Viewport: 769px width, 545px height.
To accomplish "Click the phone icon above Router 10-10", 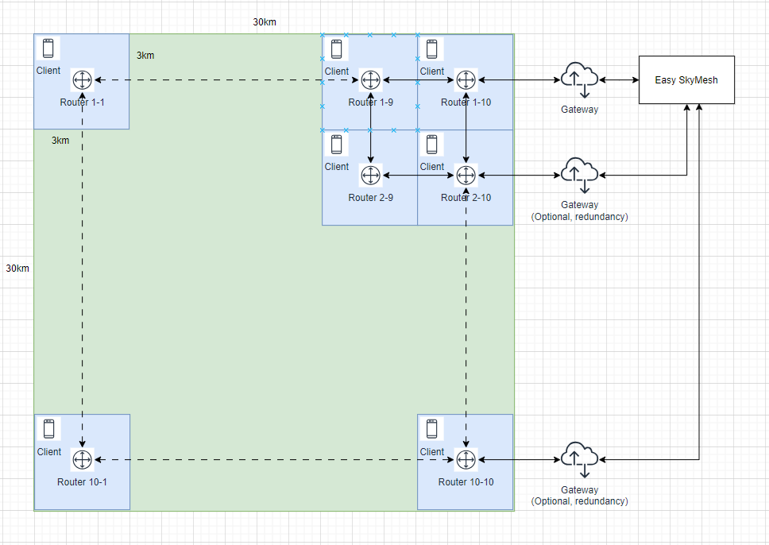I will [431, 429].
